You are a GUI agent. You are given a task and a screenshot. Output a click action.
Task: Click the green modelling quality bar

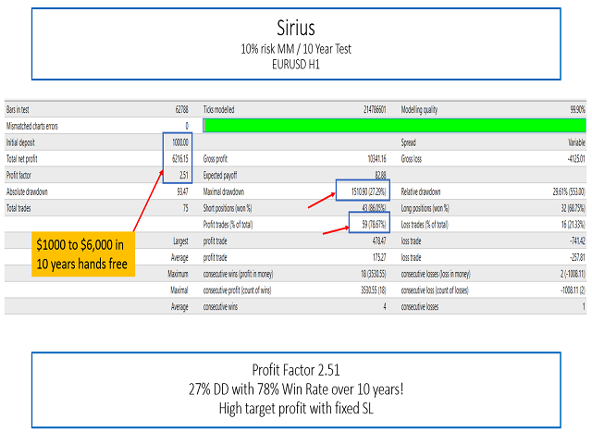coord(394,125)
